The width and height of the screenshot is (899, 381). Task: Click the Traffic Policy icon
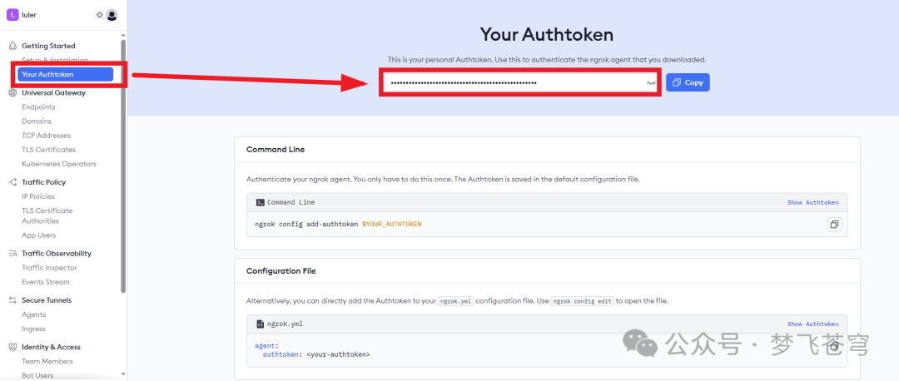click(12, 182)
